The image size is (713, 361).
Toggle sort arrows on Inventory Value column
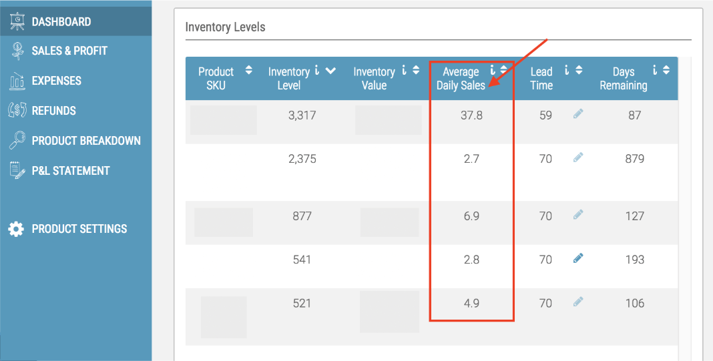pos(417,71)
